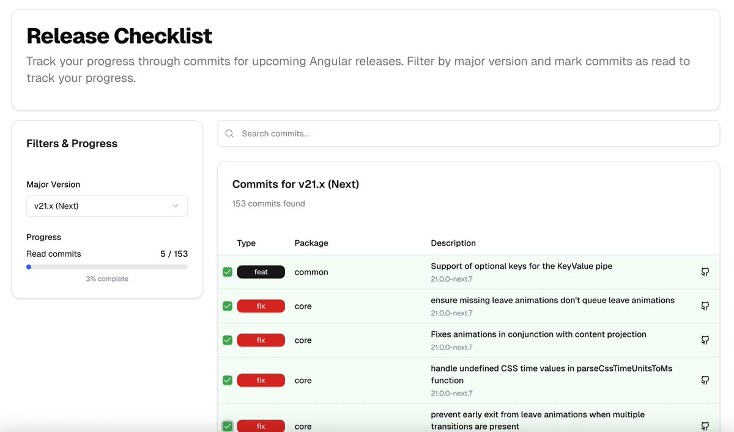This screenshot has height=432, width=734.
Task: Uncheck the KeyValue pipe commit checkbox
Action: pyautogui.click(x=228, y=272)
